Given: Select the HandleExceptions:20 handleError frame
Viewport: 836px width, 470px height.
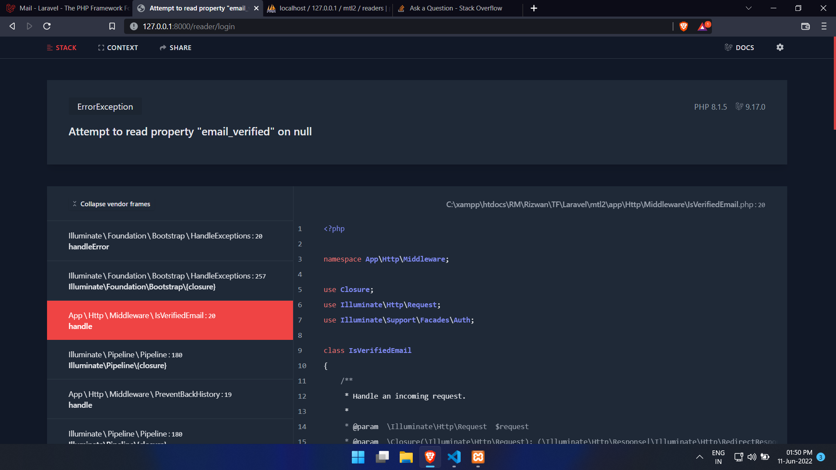Looking at the screenshot, I should (170, 241).
